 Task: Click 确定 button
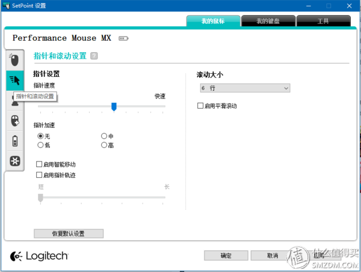click(226, 255)
